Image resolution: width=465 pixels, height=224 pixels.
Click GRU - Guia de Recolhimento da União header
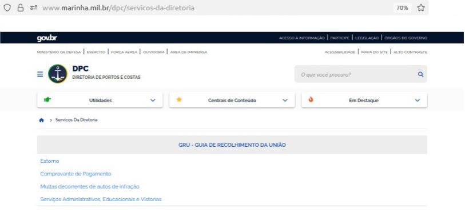click(232, 145)
